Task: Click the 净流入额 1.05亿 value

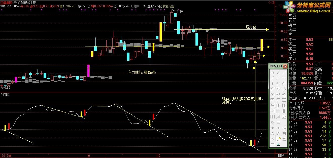Action: [326, 103]
